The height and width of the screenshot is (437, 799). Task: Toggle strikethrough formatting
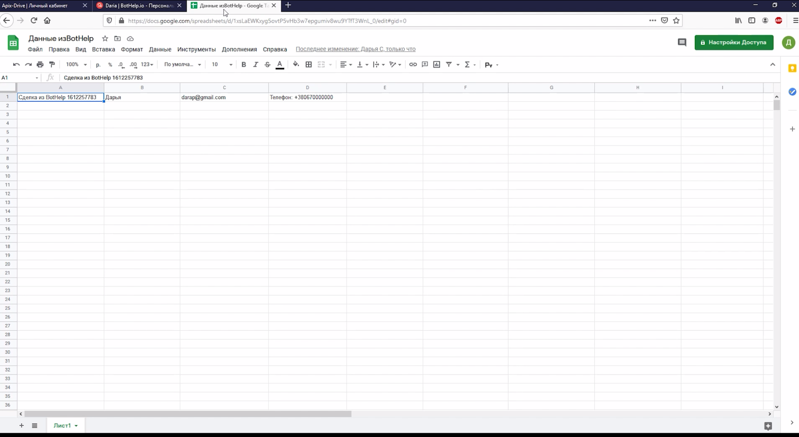(268, 65)
